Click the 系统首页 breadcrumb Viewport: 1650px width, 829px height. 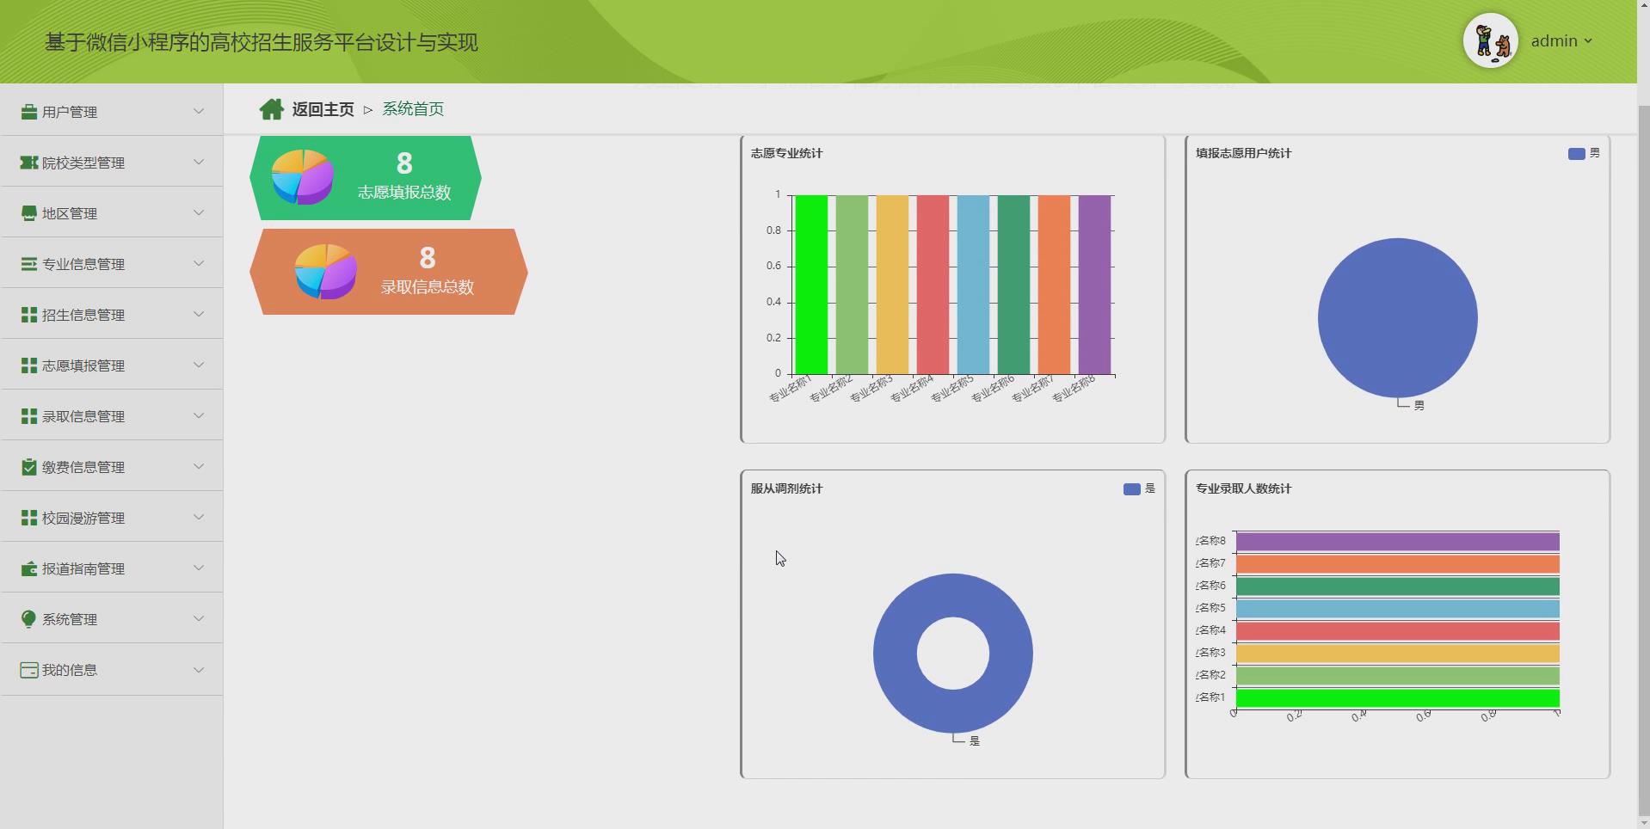(x=413, y=109)
